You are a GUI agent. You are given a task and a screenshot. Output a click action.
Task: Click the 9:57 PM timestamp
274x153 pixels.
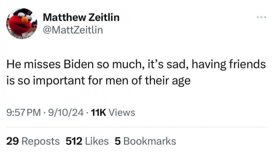pyautogui.click(x=23, y=112)
